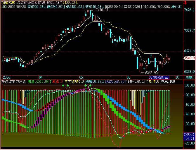Click the 06 month marker on timeline
This screenshot has width=196, height=150.
pos(128,77)
